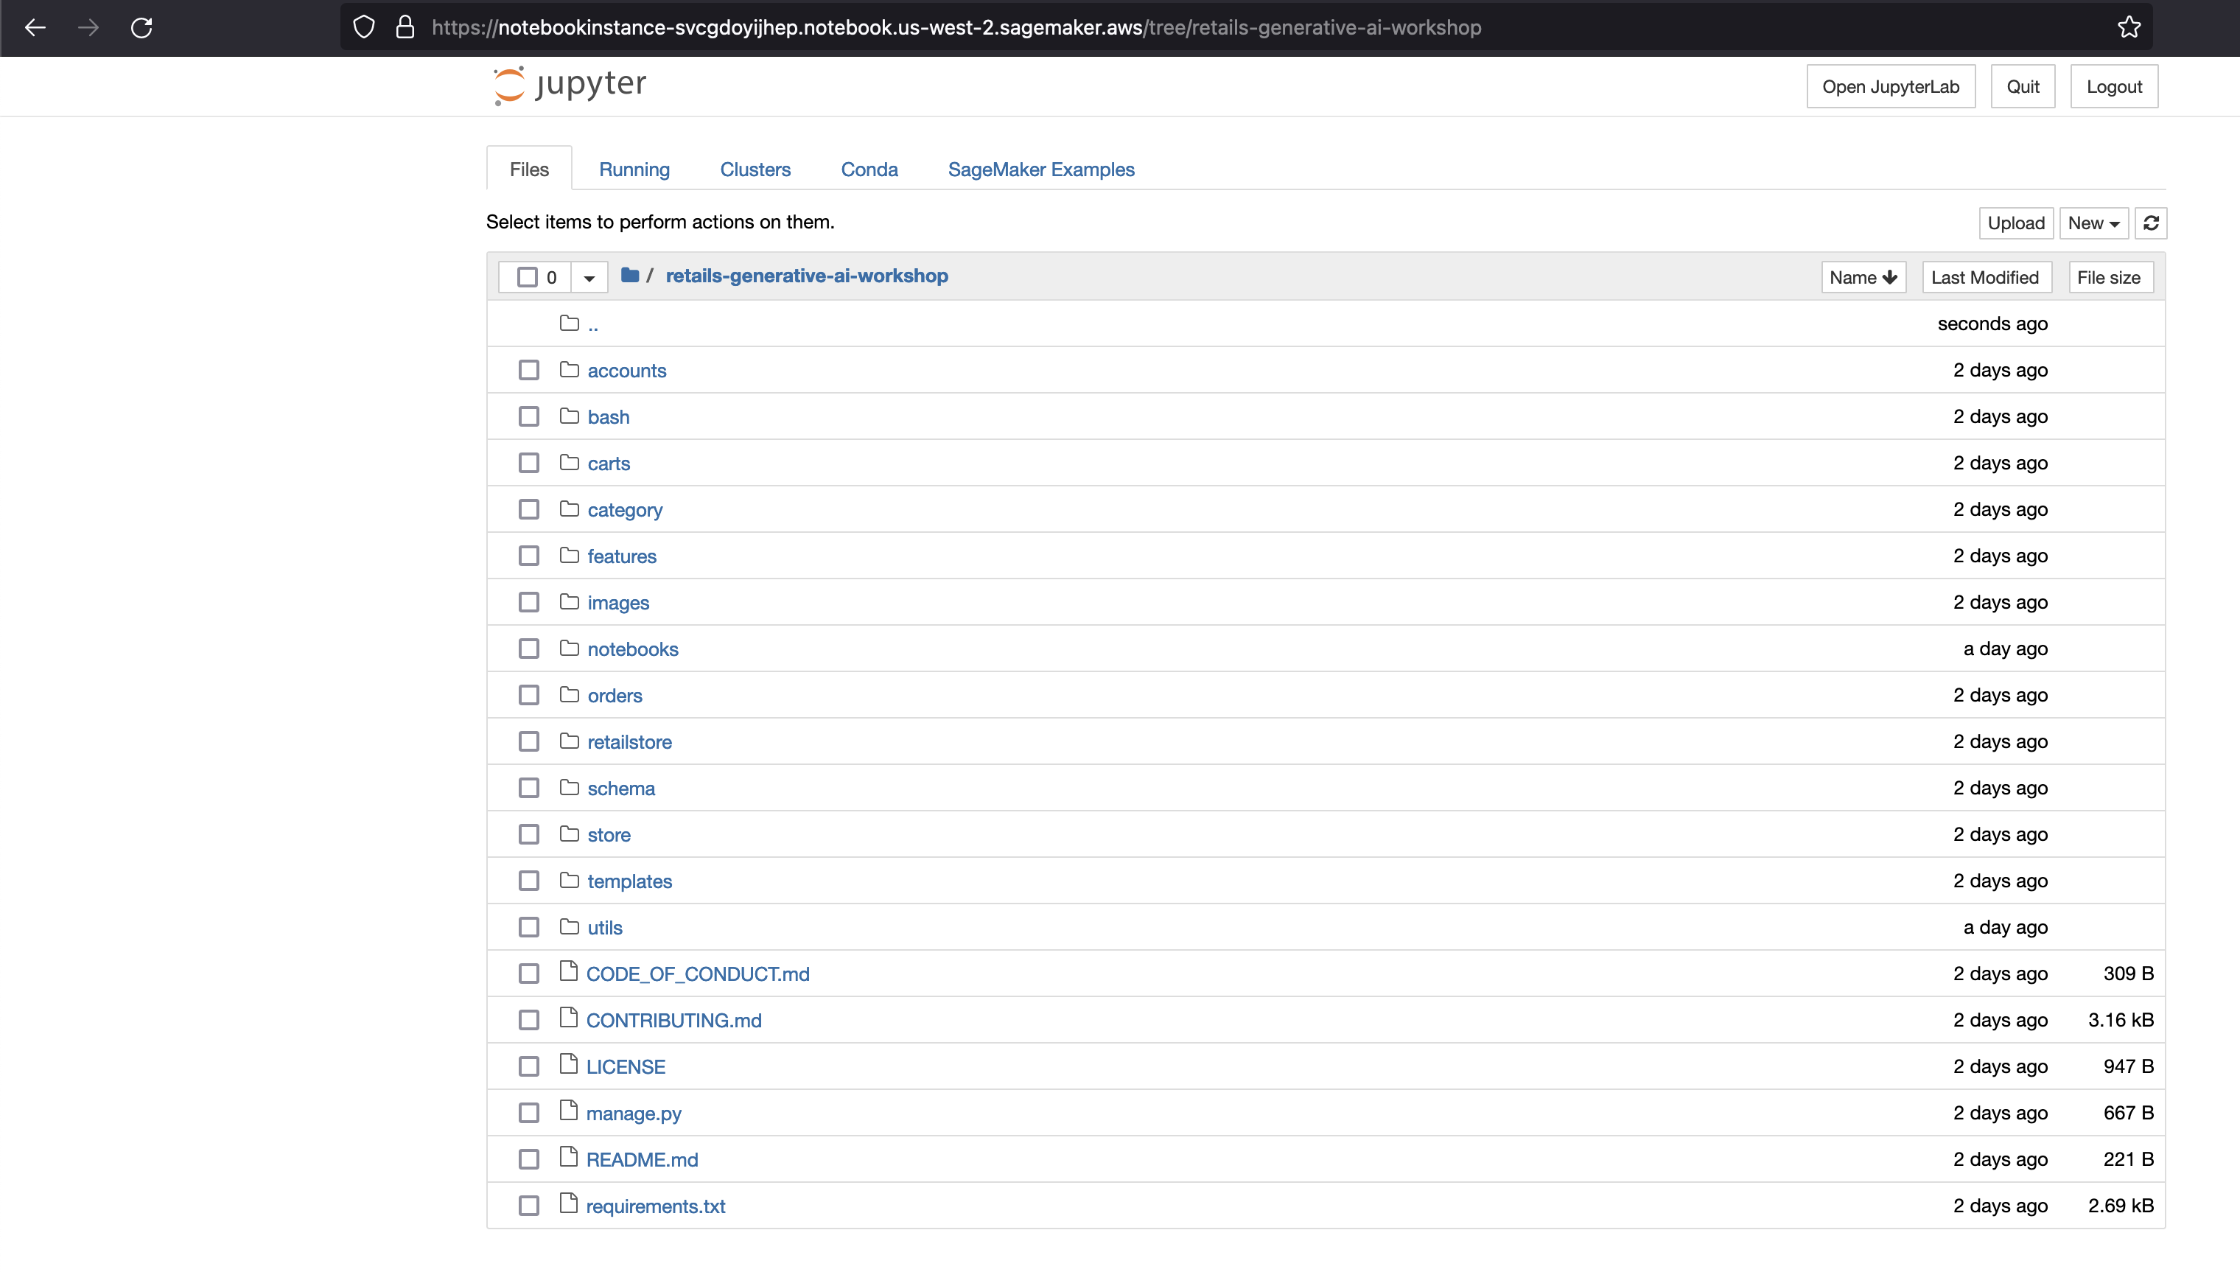Screen dimensions: 2240x1272
Task: Bookmark page with the star icon
Action: click(x=2129, y=28)
